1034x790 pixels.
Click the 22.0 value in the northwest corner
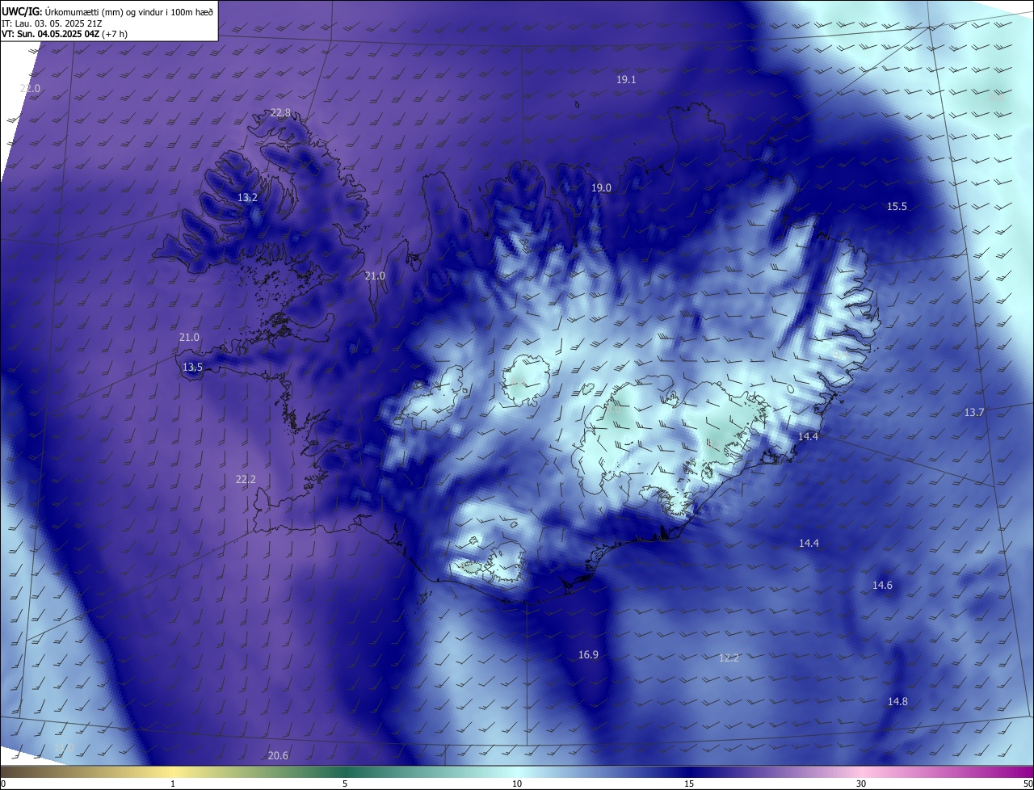pyautogui.click(x=29, y=88)
